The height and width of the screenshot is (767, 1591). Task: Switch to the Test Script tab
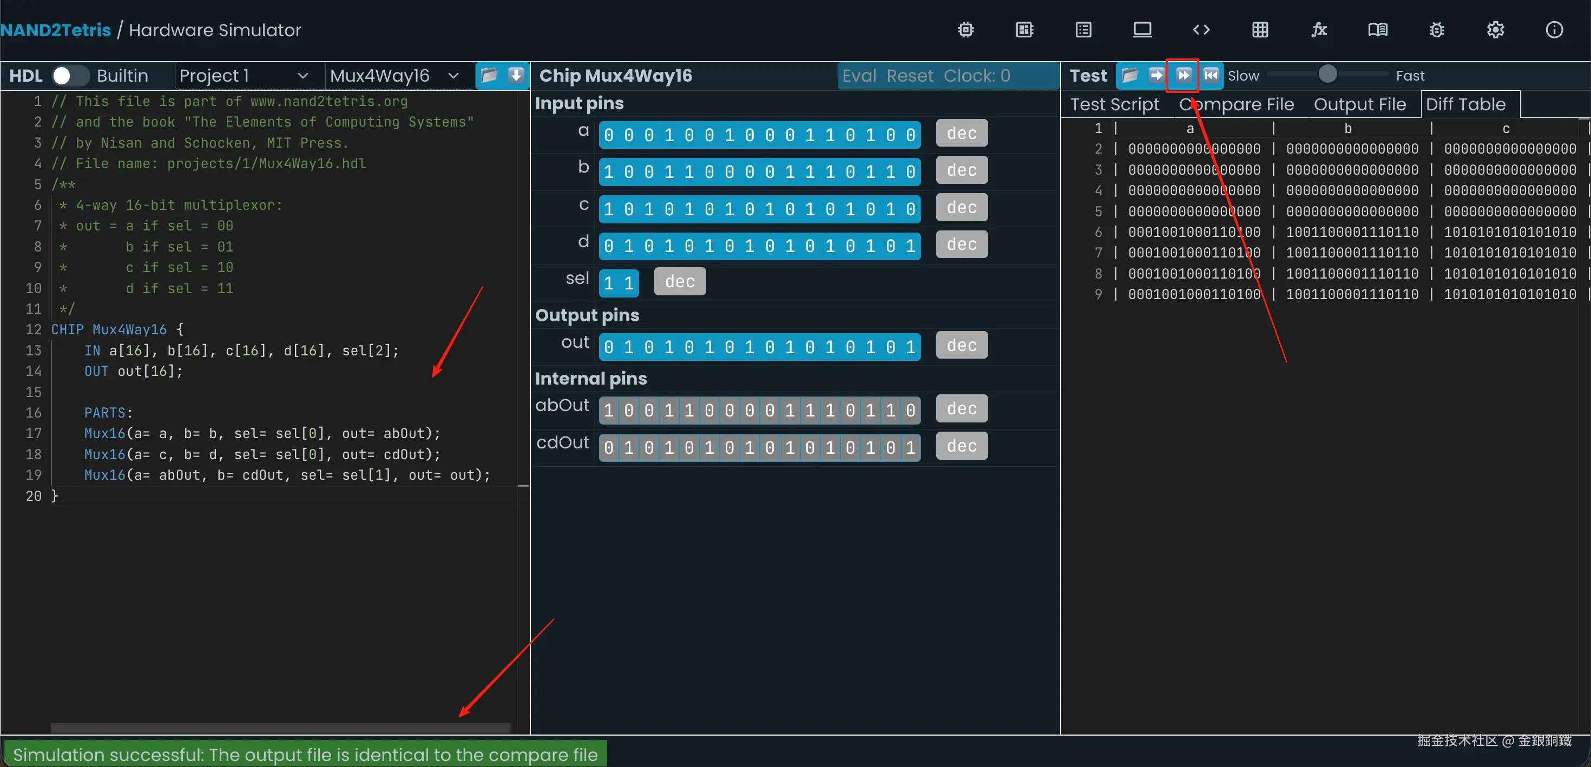(x=1114, y=104)
